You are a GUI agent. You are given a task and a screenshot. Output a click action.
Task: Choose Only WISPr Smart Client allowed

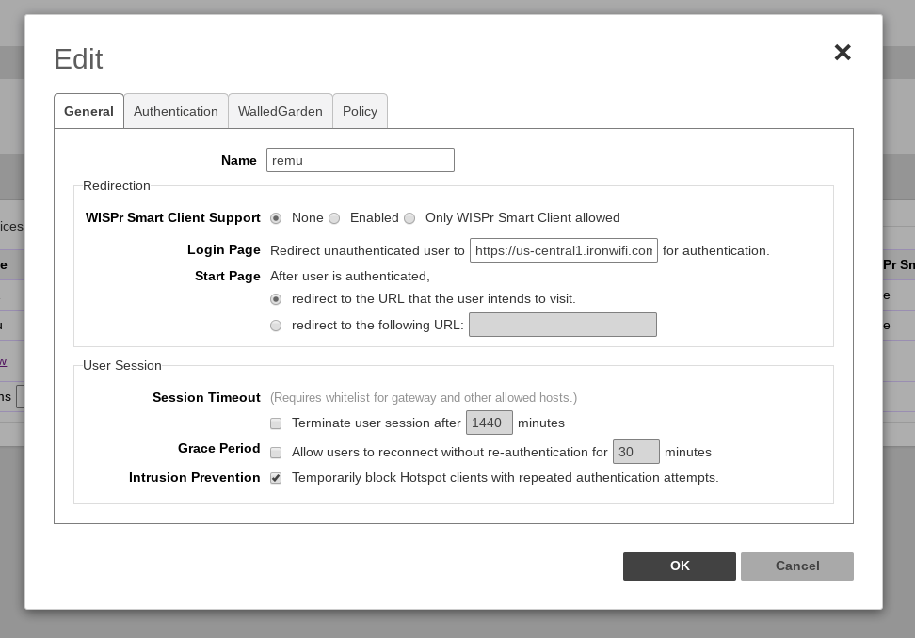pos(409,218)
